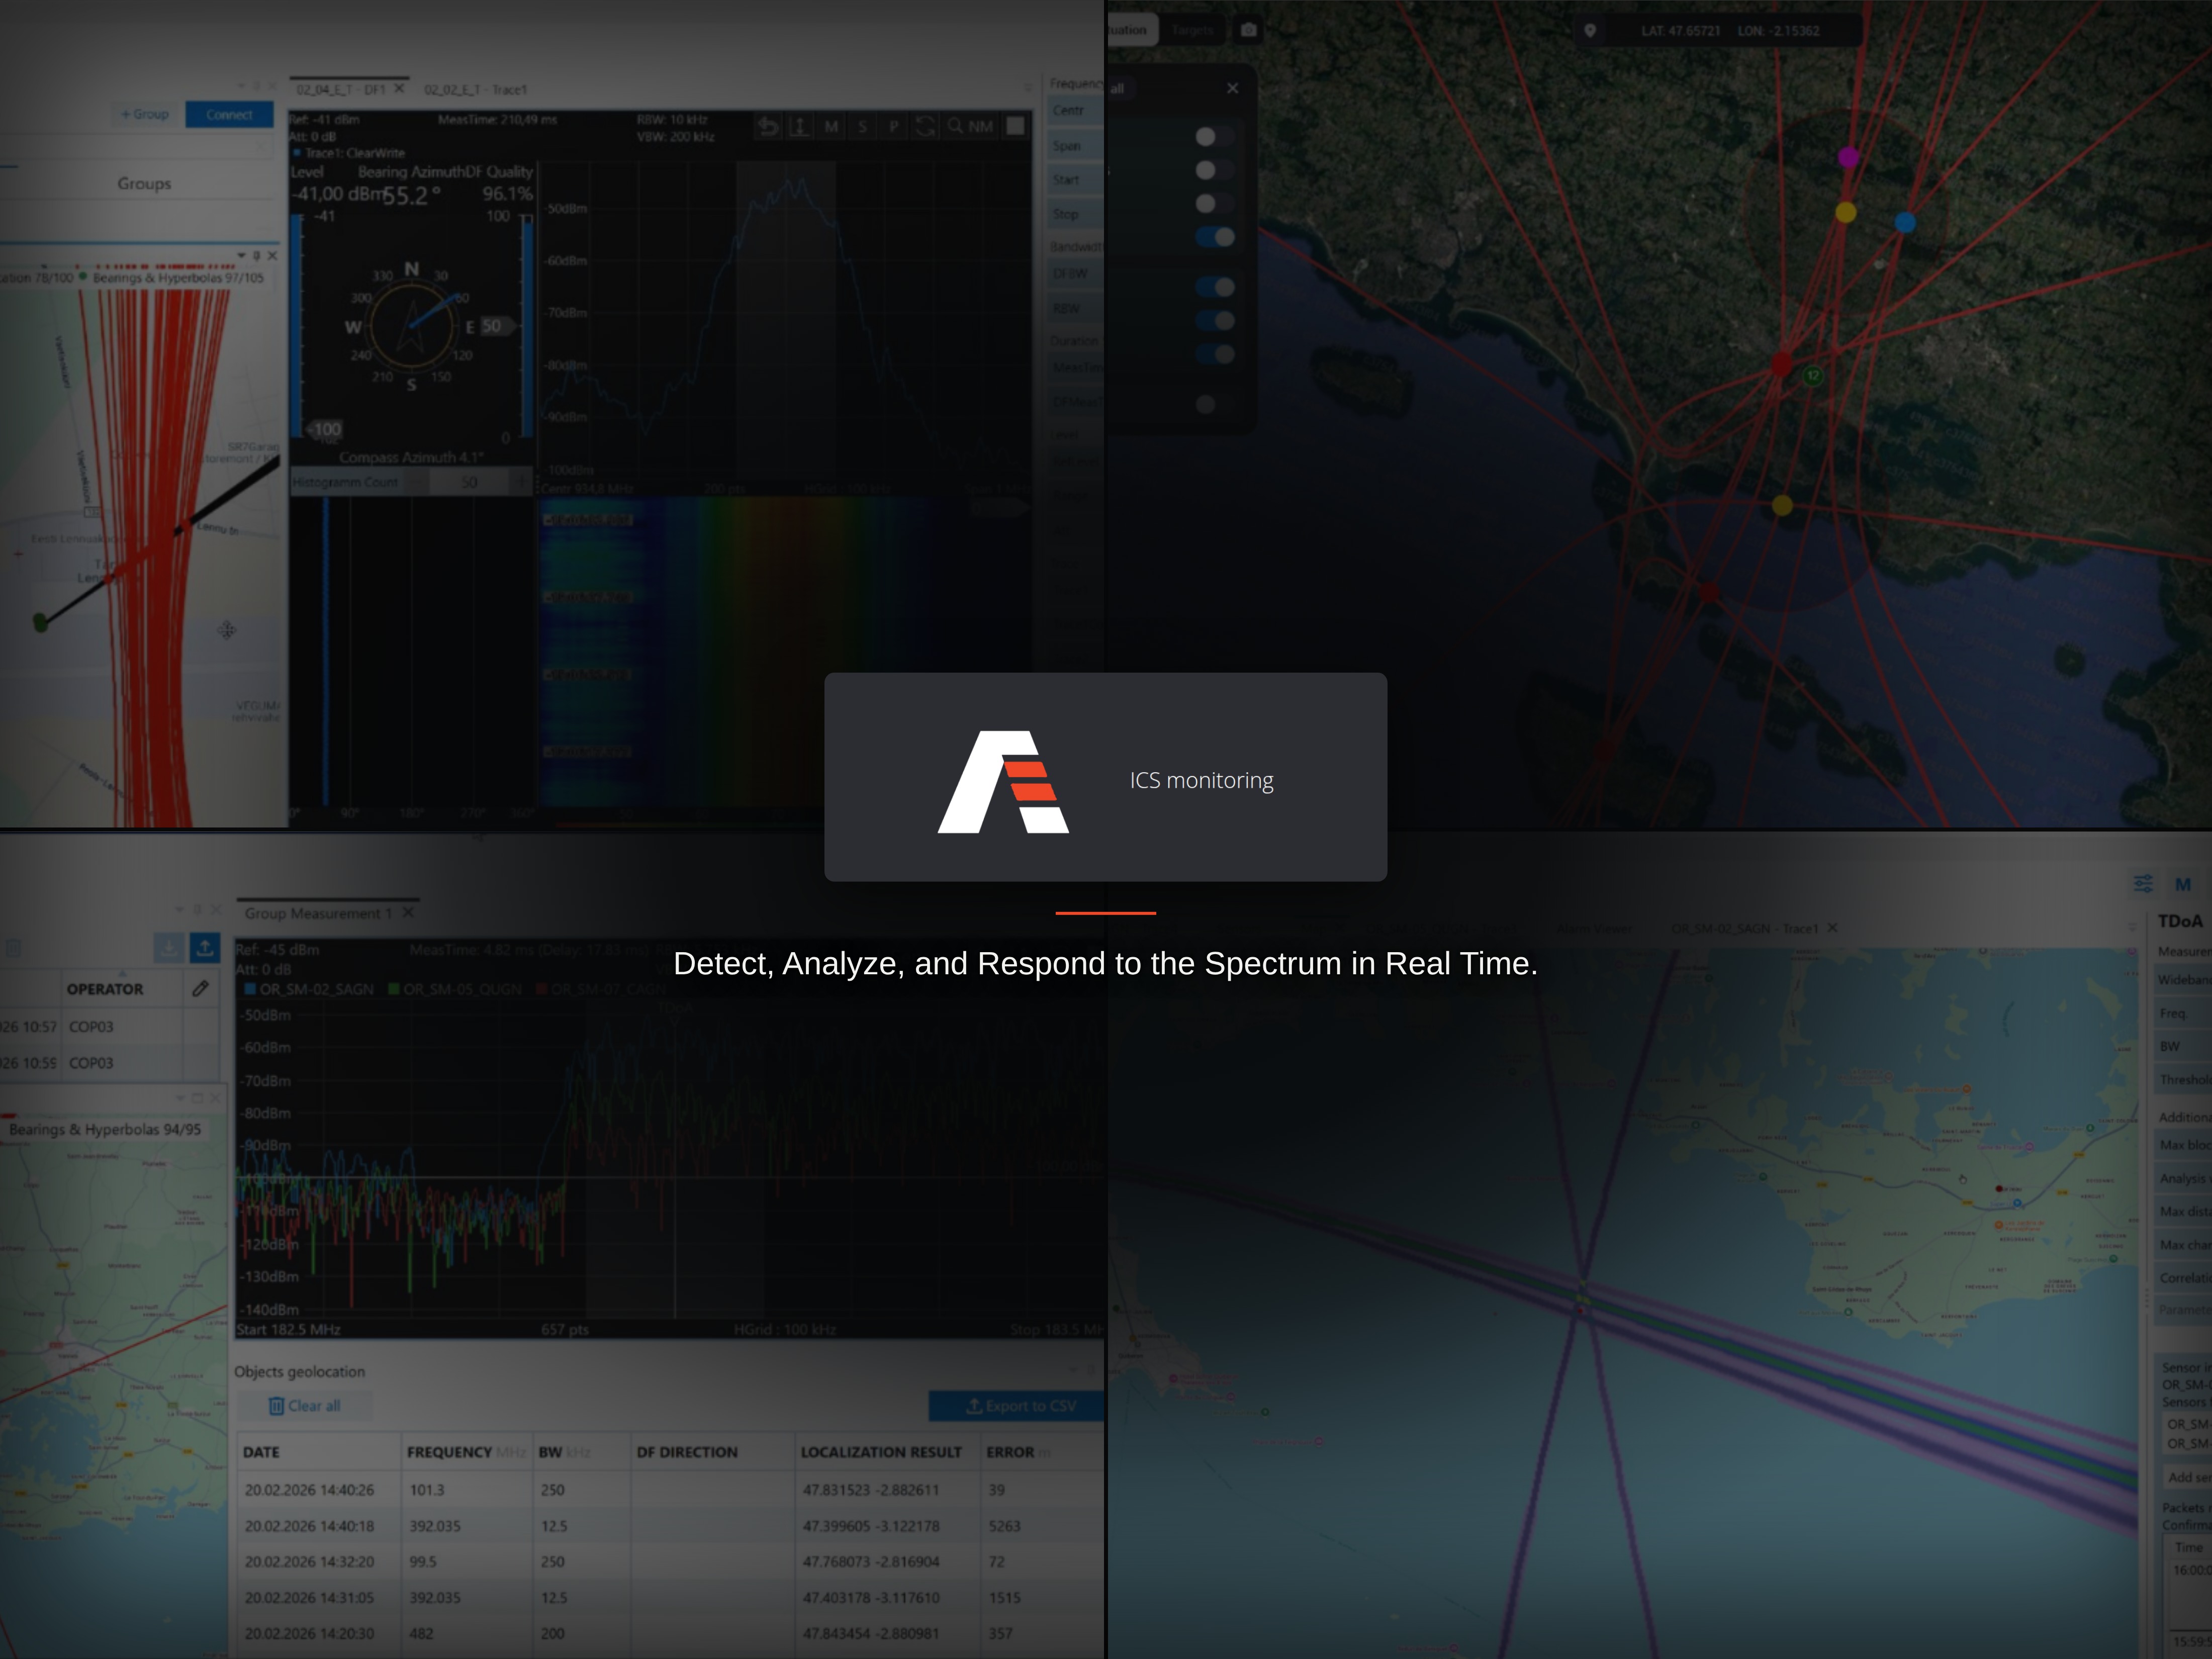Image resolution: width=2212 pixels, height=1659 pixels.
Task: Close the layers panel next to the all button
Action: click(x=1232, y=88)
